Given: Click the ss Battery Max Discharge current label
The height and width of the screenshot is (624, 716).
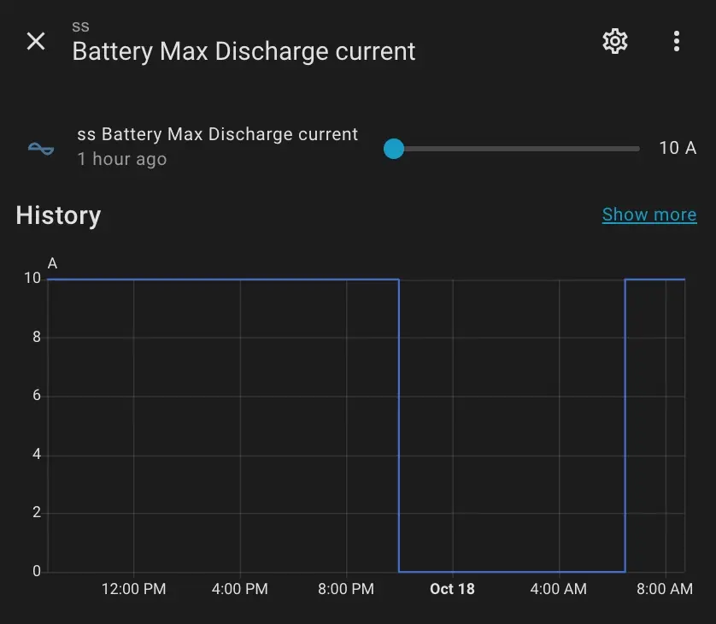Looking at the screenshot, I should point(217,134).
